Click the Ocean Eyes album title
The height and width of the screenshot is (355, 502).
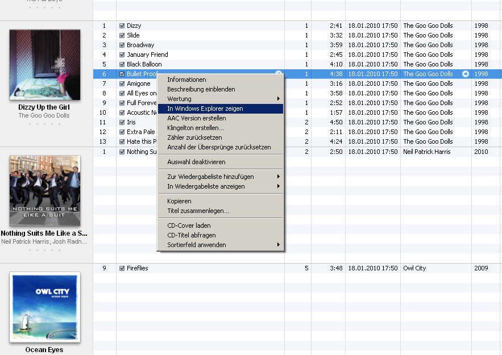[44, 350]
